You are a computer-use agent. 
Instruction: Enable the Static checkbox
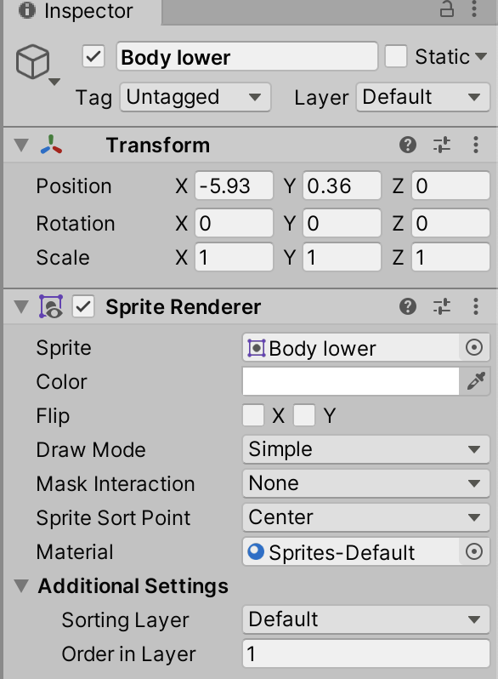coord(395,56)
